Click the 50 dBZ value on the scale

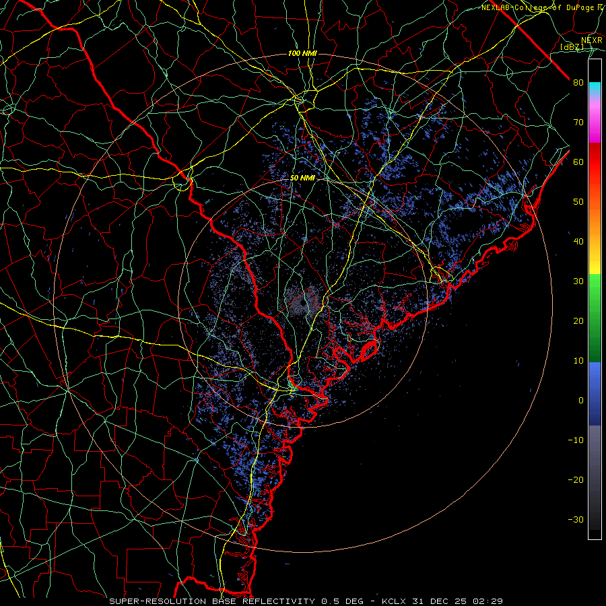[x=578, y=202]
